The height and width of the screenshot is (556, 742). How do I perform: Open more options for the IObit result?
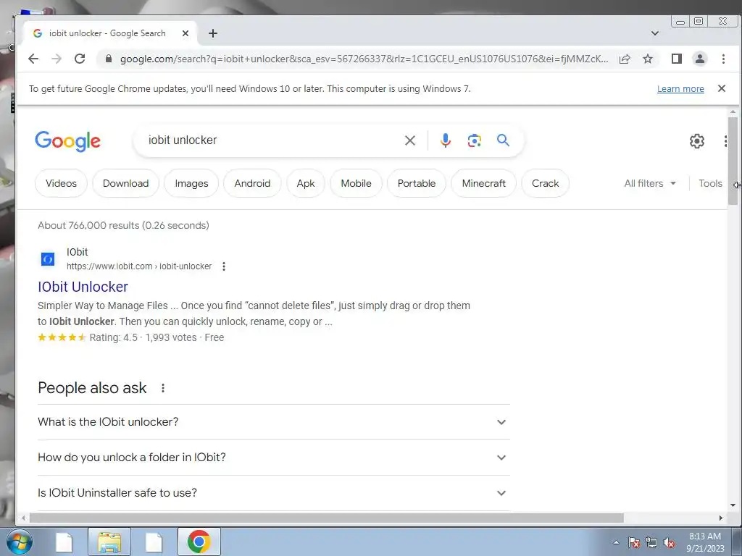224,266
